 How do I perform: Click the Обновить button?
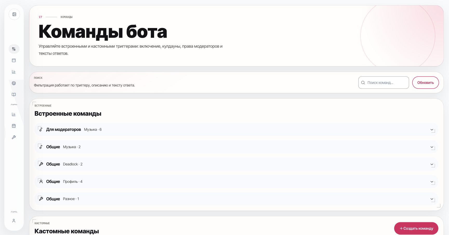click(426, 83)
